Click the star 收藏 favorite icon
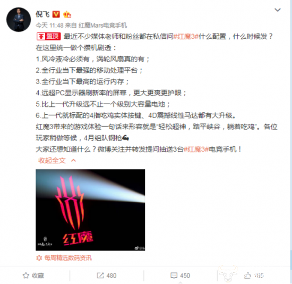The width and height of the screenshot is (292, 284). (26, 275)
